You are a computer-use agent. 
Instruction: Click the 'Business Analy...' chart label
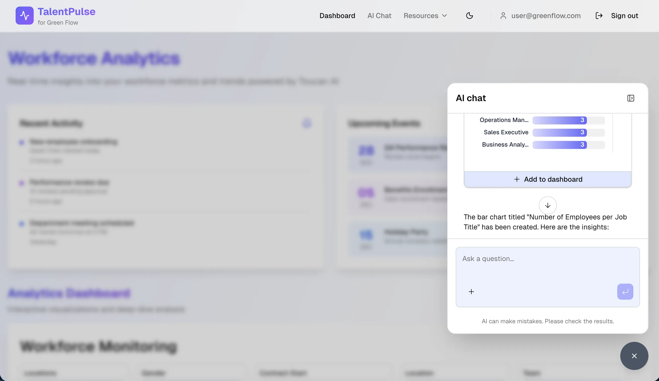click(x=505, y=145)
